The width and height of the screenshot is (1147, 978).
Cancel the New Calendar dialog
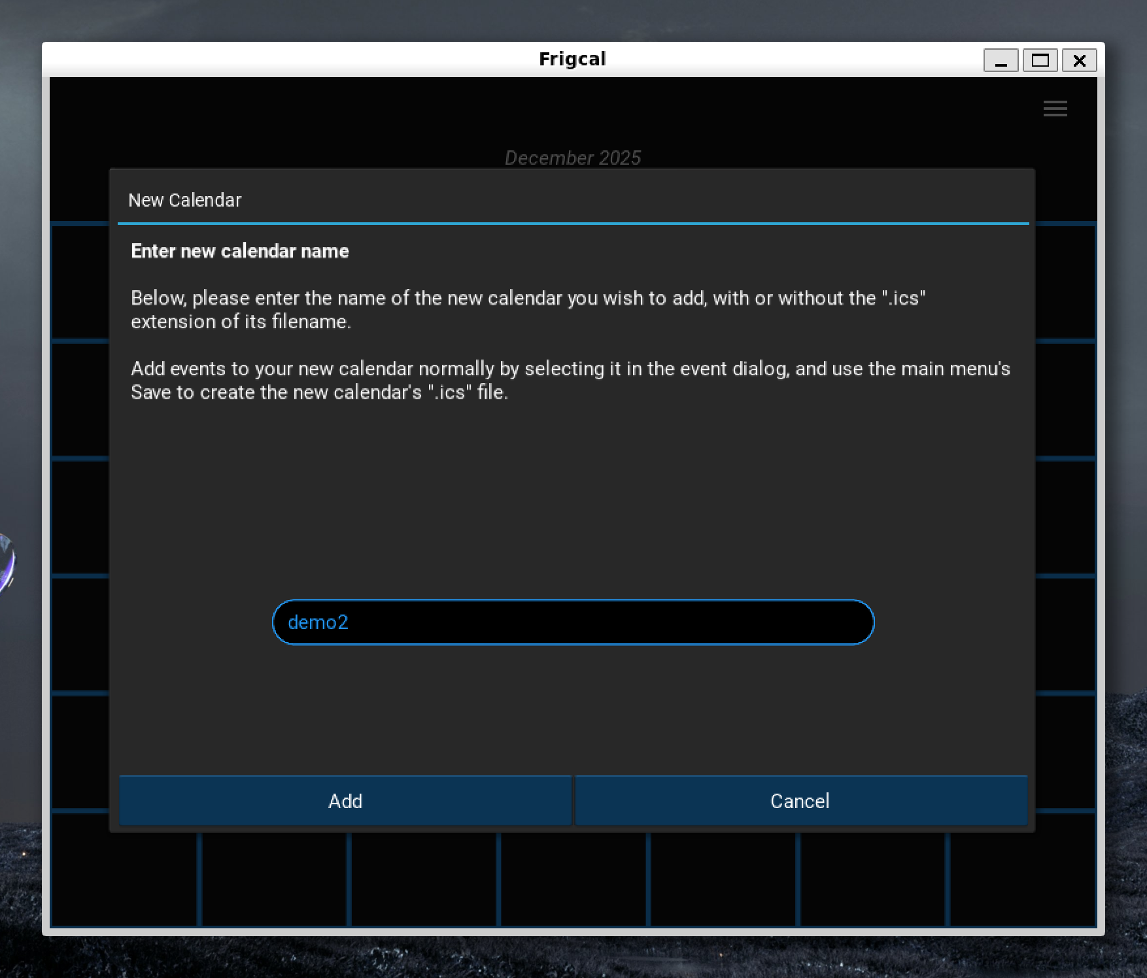[800, 801]
